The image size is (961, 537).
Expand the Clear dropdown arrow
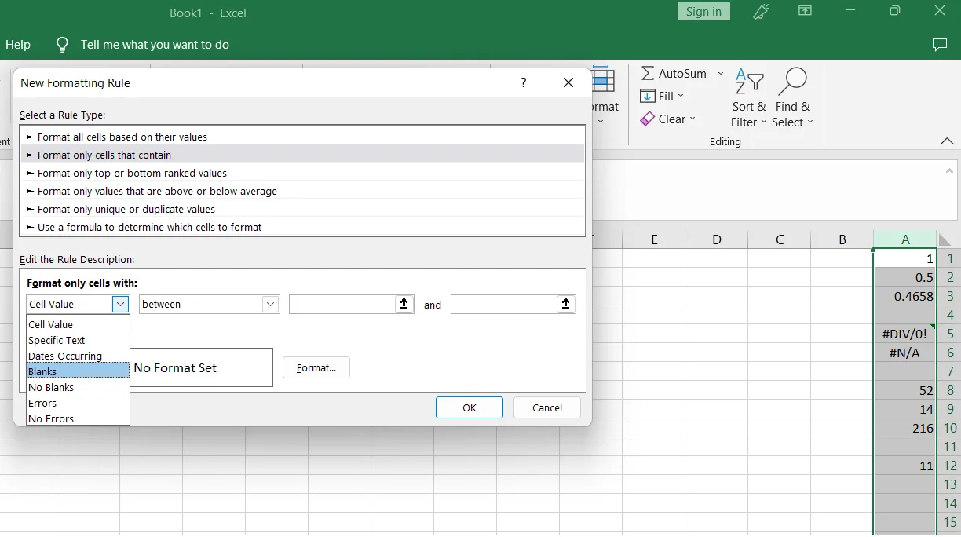point(692,119)
